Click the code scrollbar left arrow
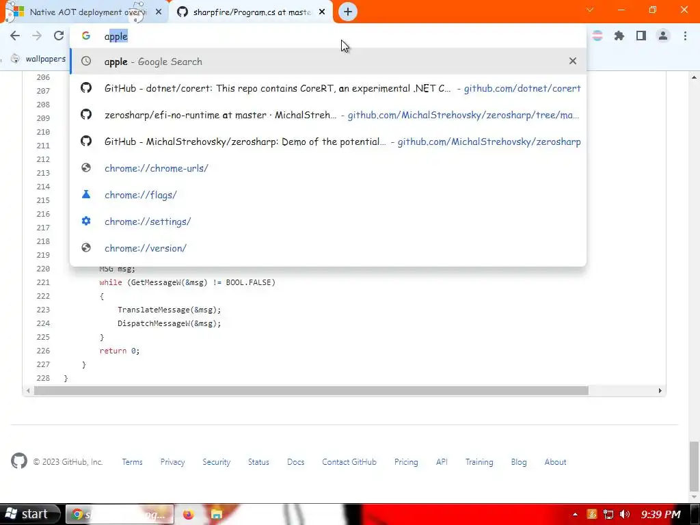 [28, 390]
